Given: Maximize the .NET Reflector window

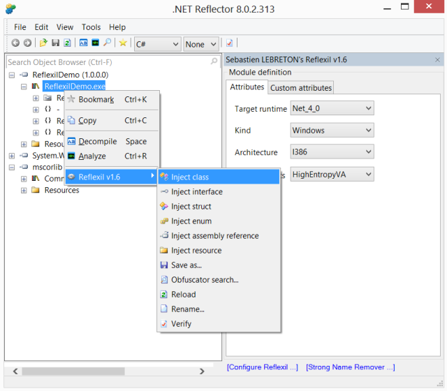Looking at the screenshot, I should click(404, 6).
